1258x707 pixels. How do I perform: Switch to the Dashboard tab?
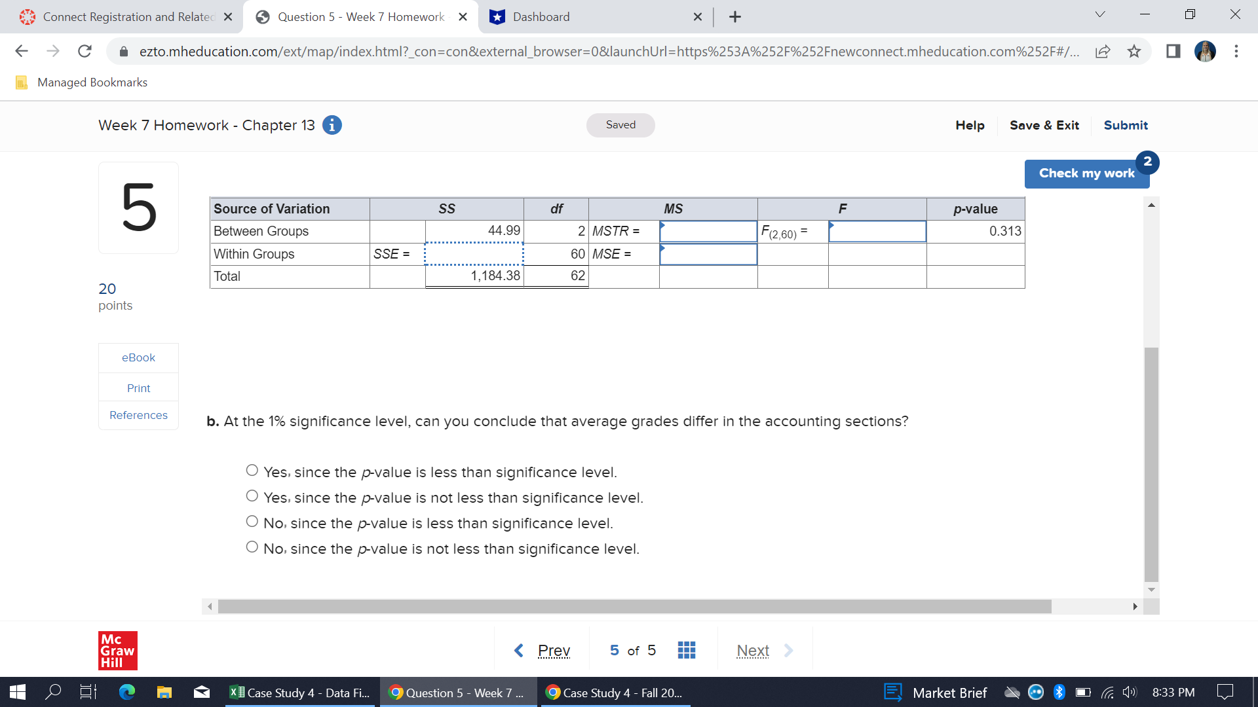[x=577, y=16]
